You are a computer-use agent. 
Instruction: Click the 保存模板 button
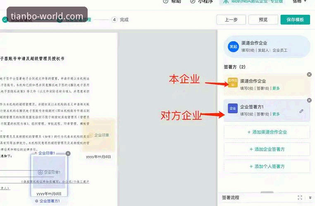click(295, 20)
